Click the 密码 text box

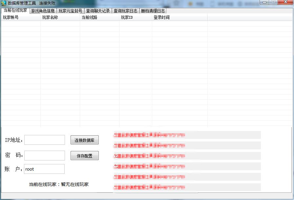[45, 156]
